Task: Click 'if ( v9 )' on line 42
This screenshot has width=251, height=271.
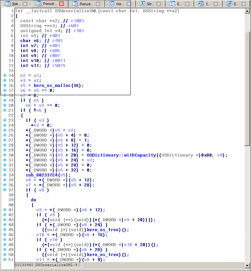Action: pos(48,215)
